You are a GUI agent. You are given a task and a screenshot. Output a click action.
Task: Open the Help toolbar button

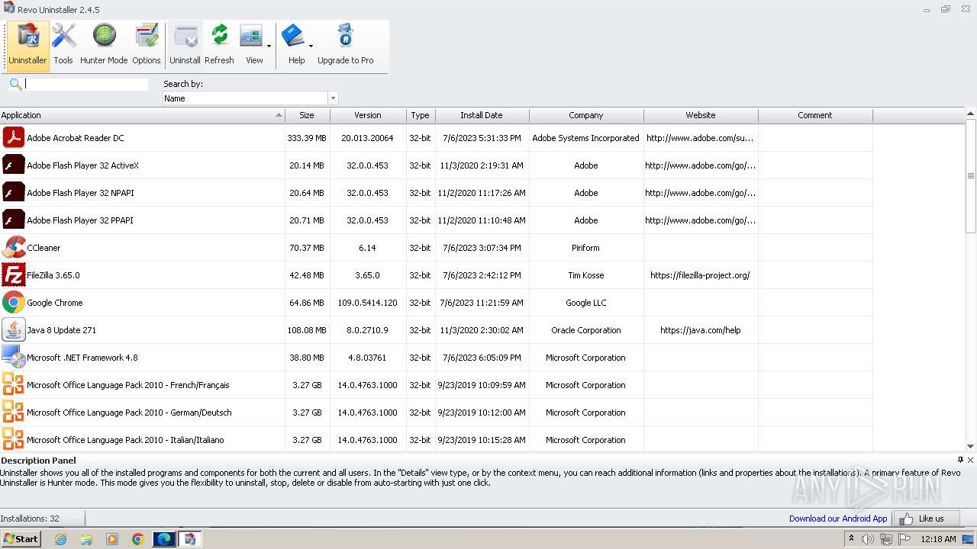[295, 45]
